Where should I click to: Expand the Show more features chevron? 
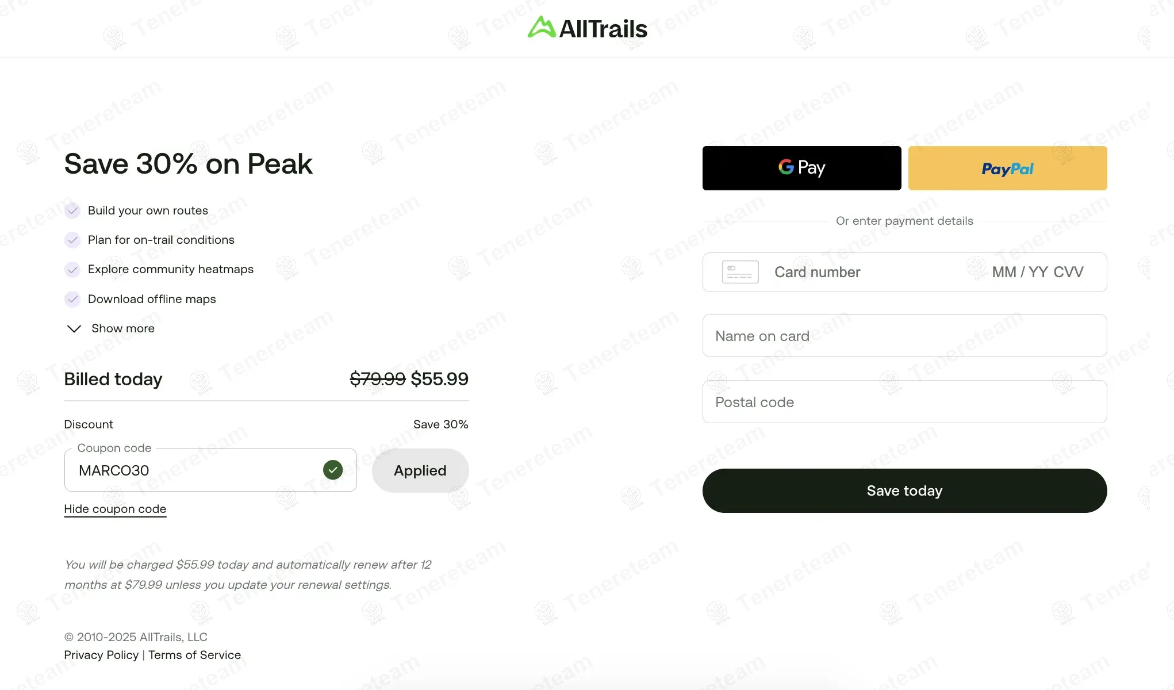coord(74,328)
